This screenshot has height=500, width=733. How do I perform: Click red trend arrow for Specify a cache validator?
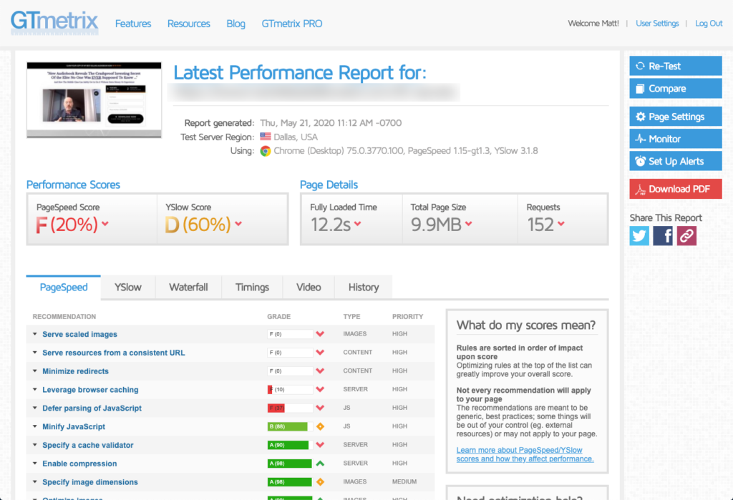[320, 444]
